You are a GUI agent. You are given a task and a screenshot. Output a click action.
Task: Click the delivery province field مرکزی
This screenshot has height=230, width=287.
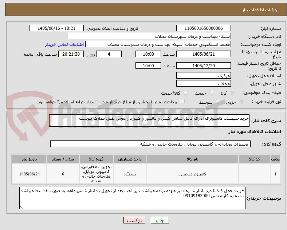pyautogui.click(x=204, y=75)
